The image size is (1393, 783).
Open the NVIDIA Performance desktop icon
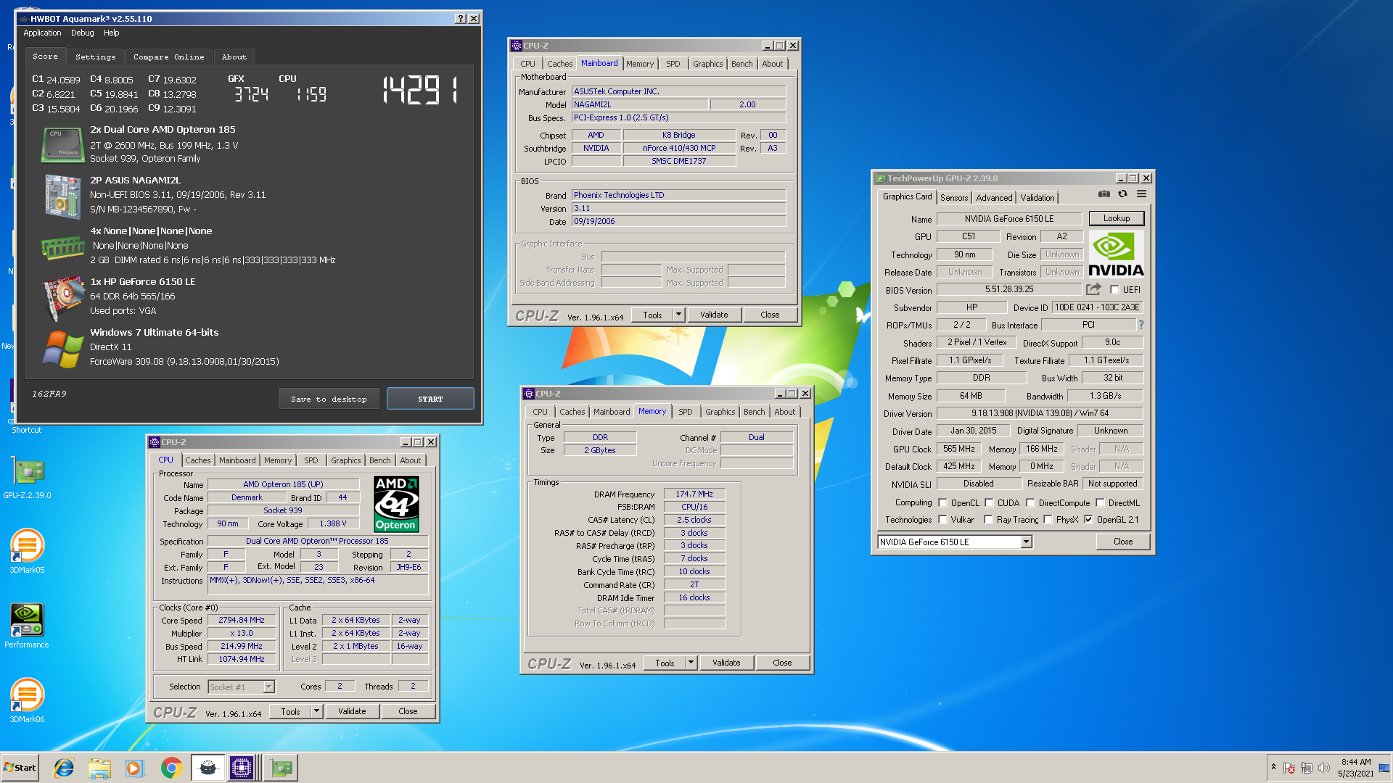tap(27, 626)
